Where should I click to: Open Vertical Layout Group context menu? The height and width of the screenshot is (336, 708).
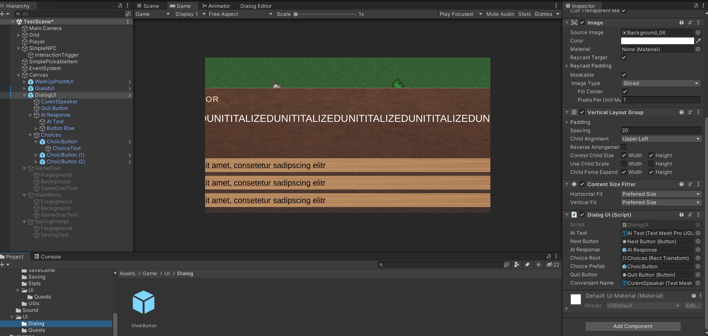[x=698, y=112]
